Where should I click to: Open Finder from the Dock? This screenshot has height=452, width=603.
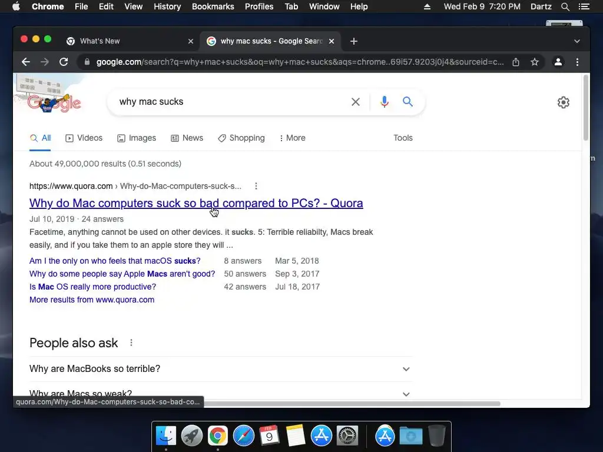[x=166, y=436]
